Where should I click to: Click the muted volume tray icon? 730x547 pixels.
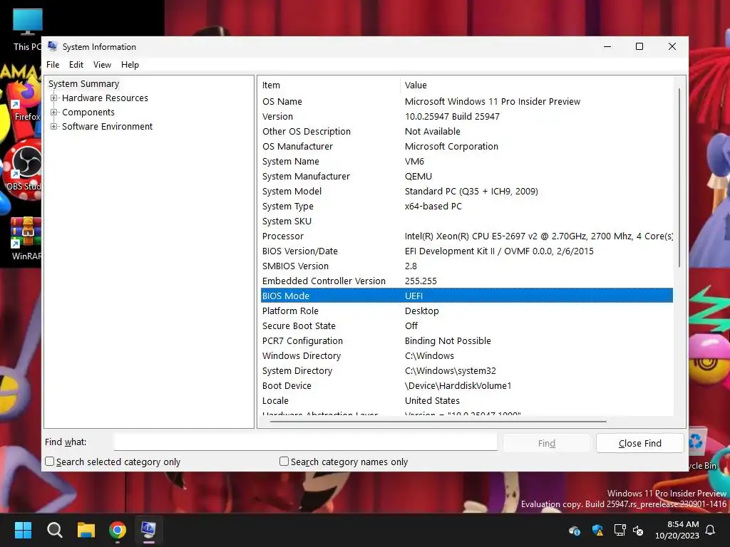pyautogui.click(x=638, y=530)
